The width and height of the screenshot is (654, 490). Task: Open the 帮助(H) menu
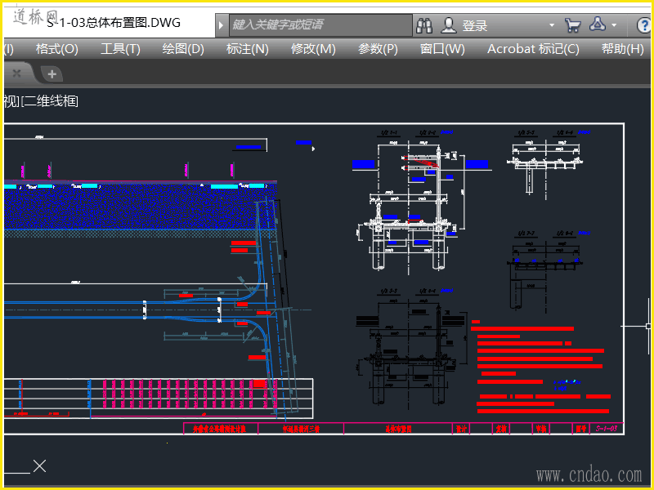click(623, 49)
